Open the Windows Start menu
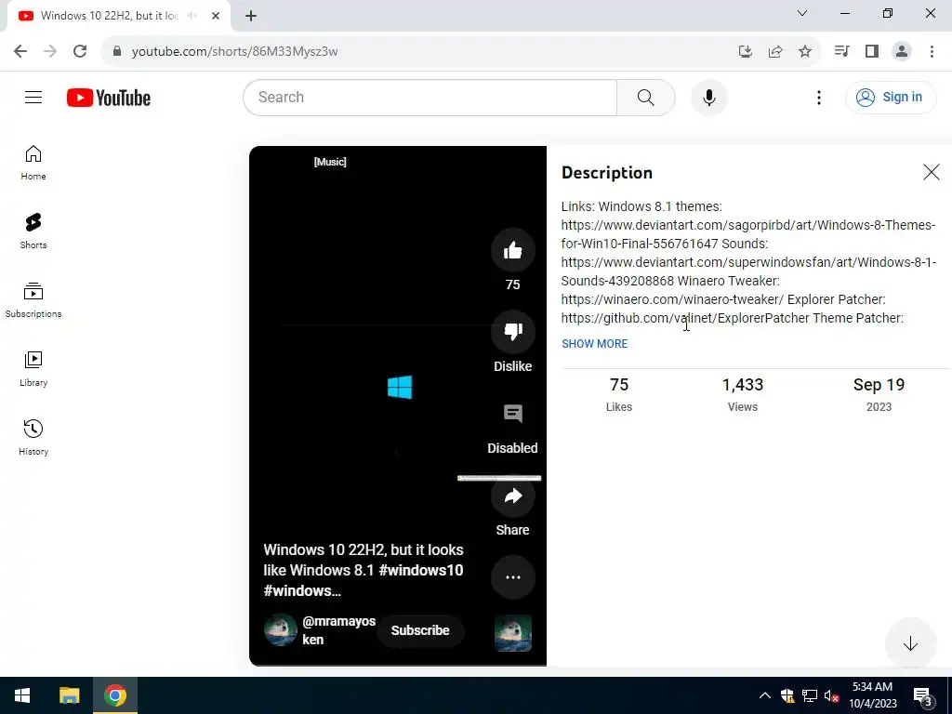The image size is (952, 714). point(22,695)
